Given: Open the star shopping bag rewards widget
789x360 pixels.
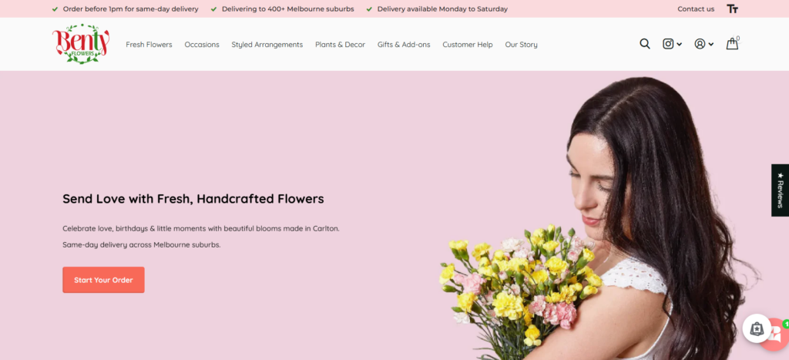Looking at the screenshot, I should click(x=757, y=328).
